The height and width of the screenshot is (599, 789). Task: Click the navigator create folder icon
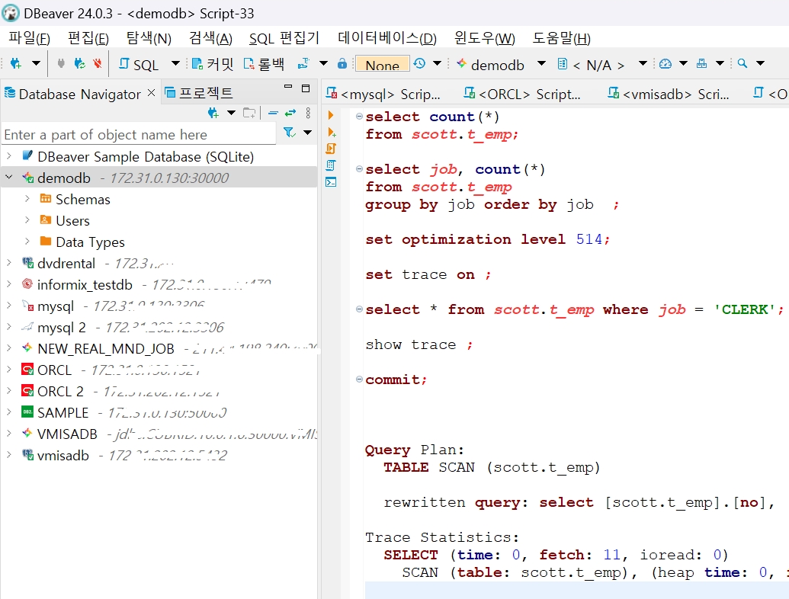[x=249, y=113]
